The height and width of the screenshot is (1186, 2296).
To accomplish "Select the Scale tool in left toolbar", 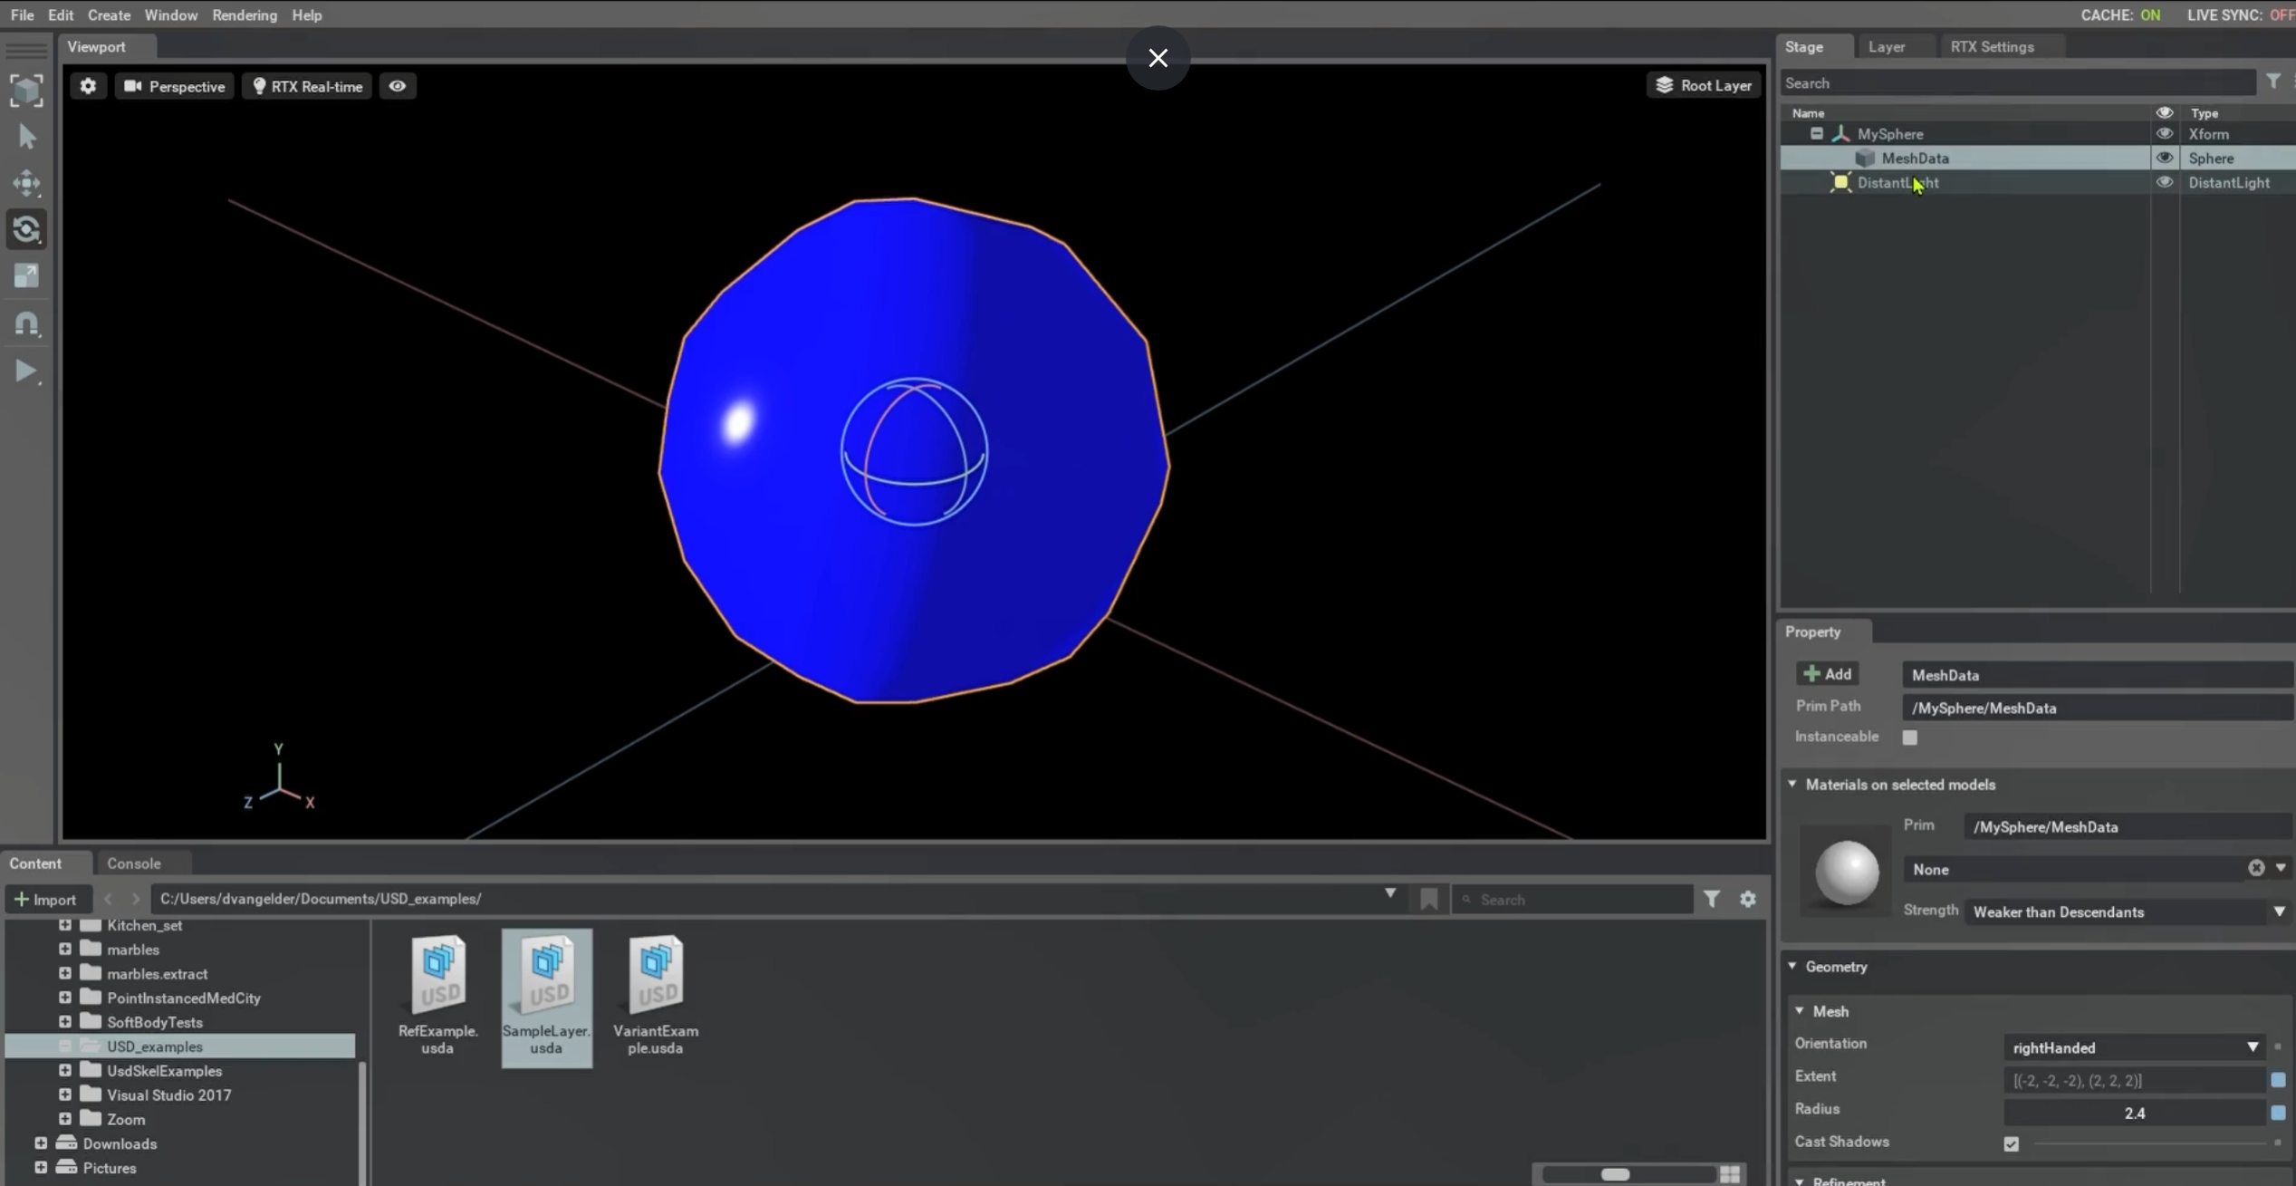I will pyautogui.click(x=26, y=276).
